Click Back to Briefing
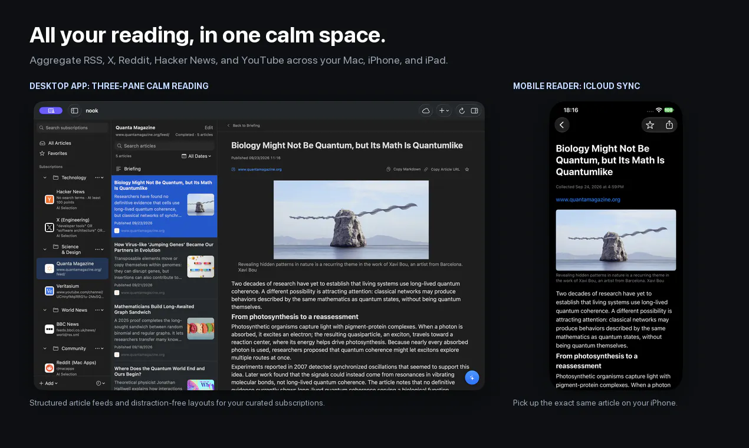The height and width of the screenshot is (448, 749). [x=244, y=126]
